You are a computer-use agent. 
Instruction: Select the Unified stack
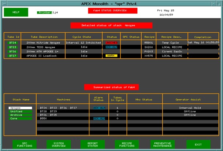pos(20,111)
